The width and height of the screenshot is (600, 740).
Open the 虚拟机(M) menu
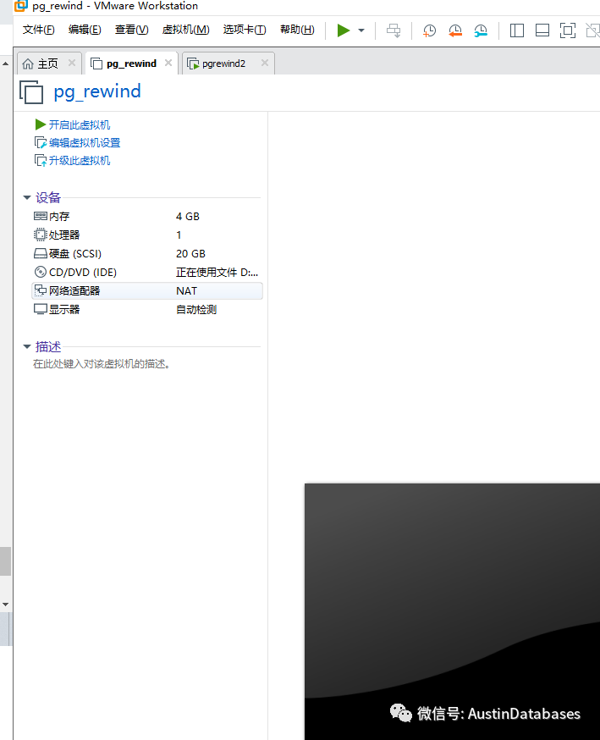coord(186,30)
